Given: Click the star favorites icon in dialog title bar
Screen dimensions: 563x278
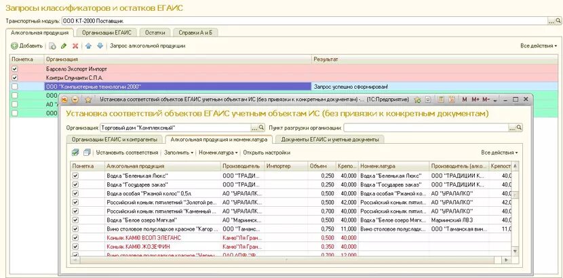Looking at the screenshot, I should point(88,100).
